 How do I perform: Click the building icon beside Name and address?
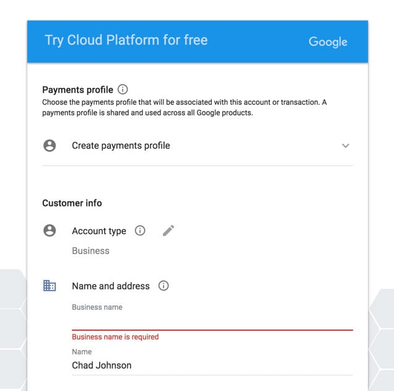click(x=50, y=286)
